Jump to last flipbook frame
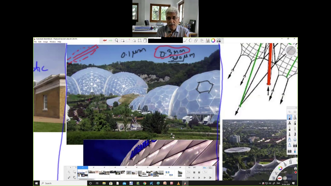The width and height of the screenshot is (331, 186). (x=210, y=178)
